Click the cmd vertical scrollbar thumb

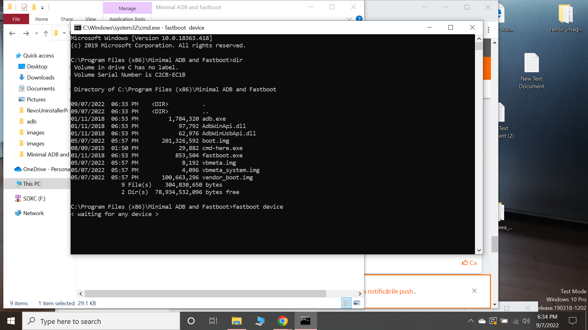click(x=479, y=46)
